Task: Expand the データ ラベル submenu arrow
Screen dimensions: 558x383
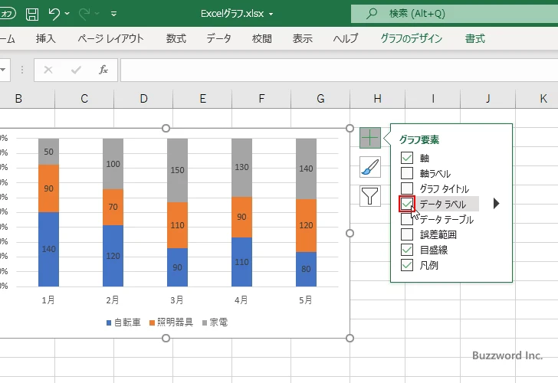Action: (496, 204)
